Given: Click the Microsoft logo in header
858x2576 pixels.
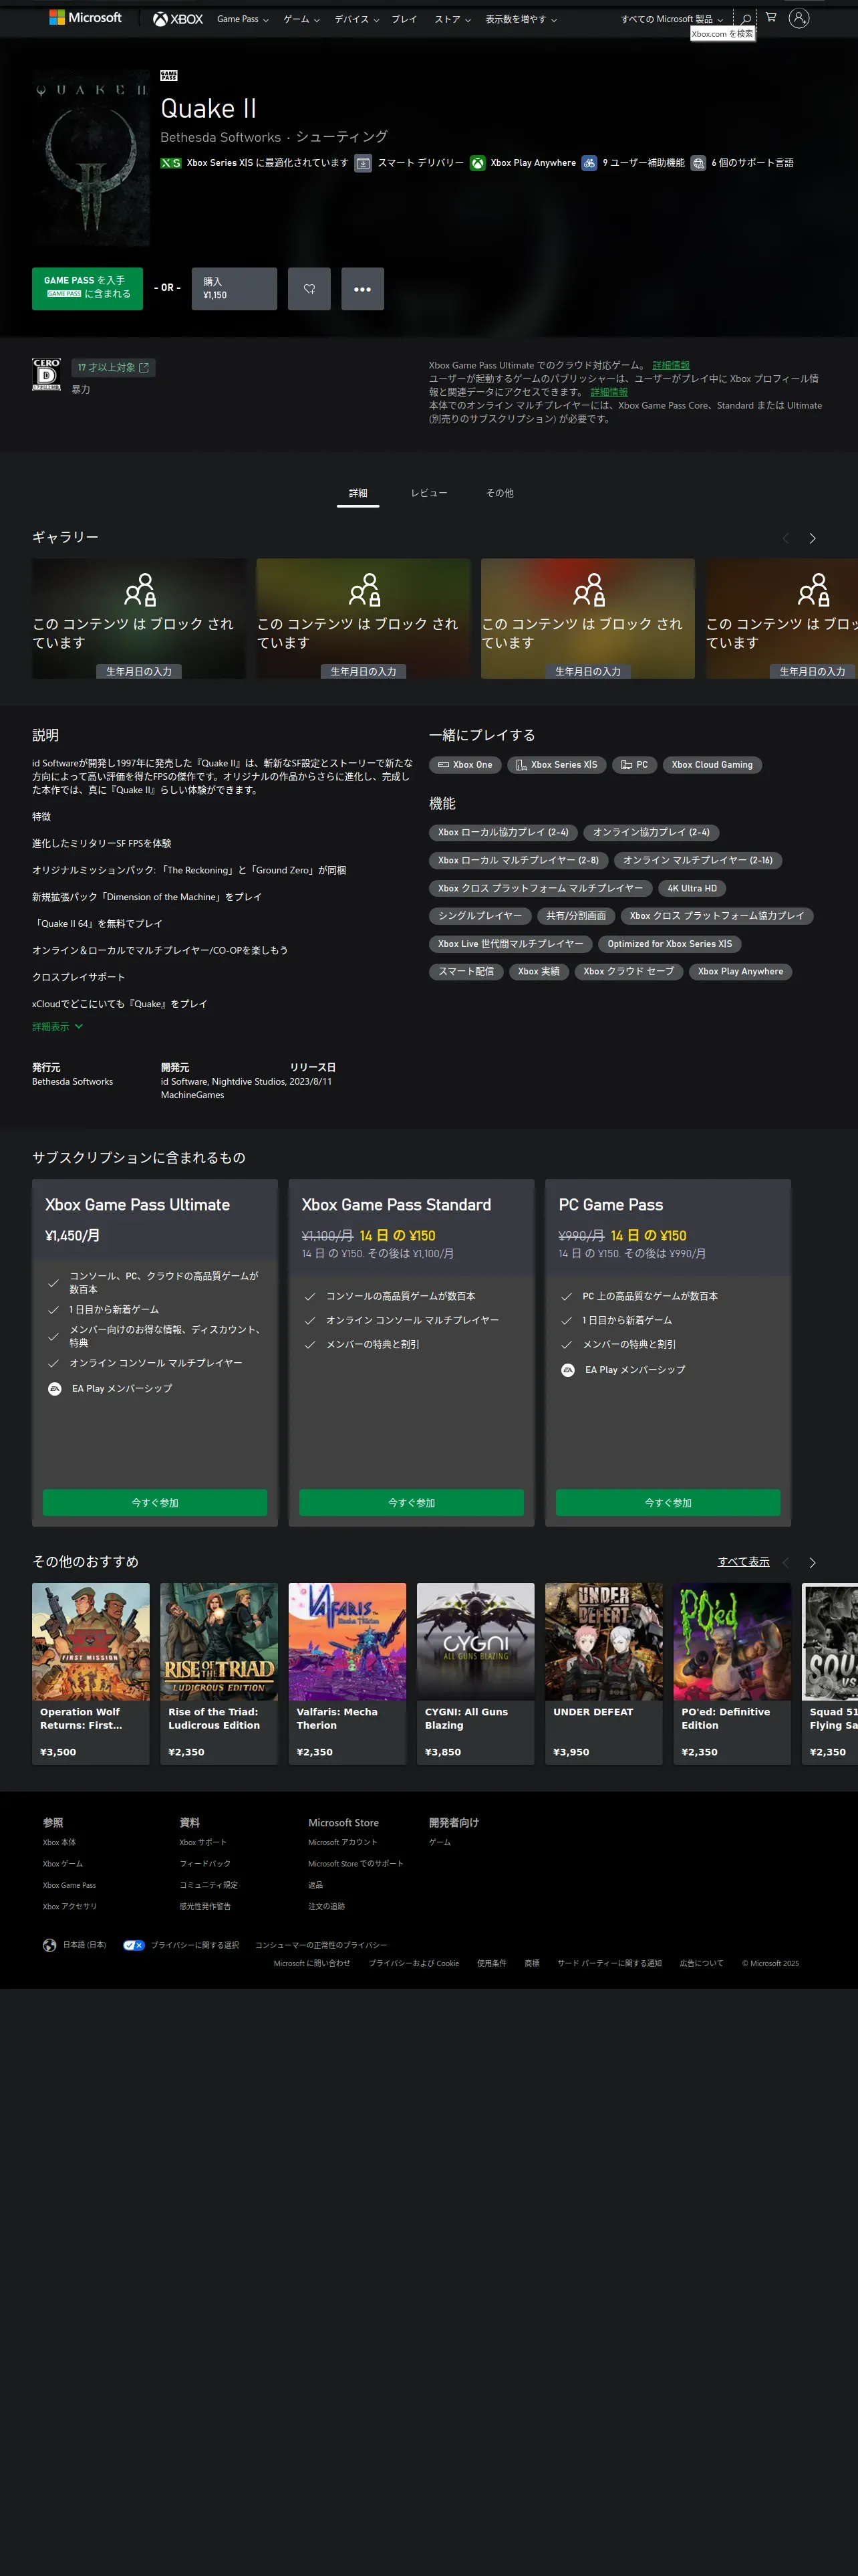Looking at the screenshot, I should pos(86,18).
